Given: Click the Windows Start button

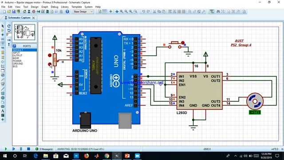Looking at the screenshot, I should coord(5,156).
